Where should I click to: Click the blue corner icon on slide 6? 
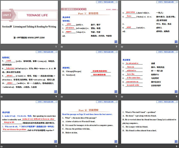point(176,92)
